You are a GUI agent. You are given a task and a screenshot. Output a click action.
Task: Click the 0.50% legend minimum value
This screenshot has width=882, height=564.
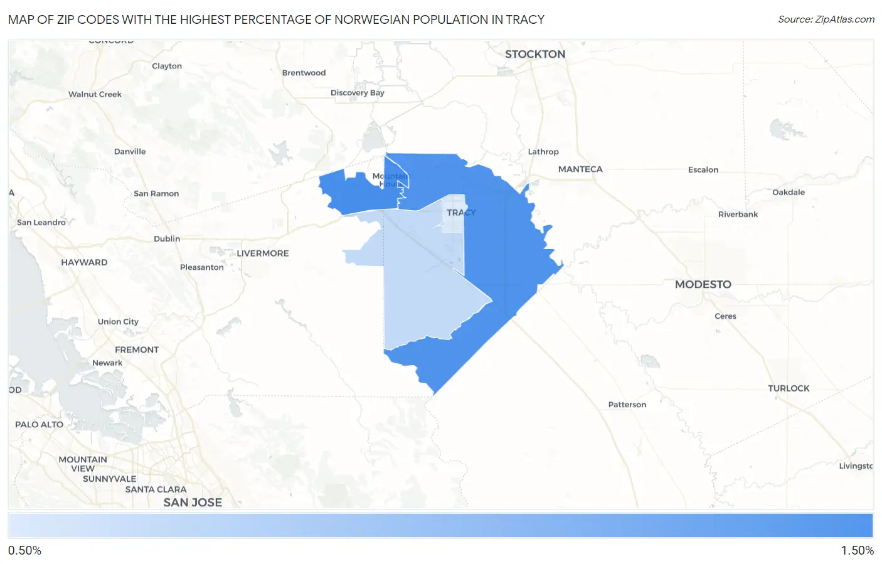click(24, 551)
